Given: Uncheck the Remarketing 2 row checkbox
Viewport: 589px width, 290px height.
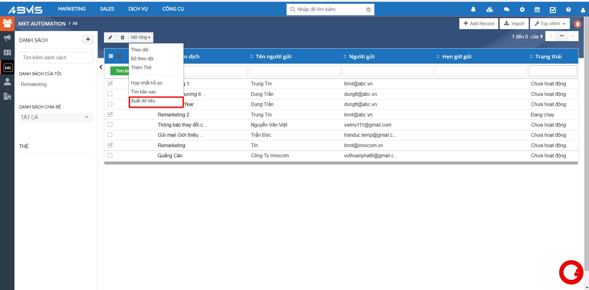Looking at the screenshot, I should (110, 115).
